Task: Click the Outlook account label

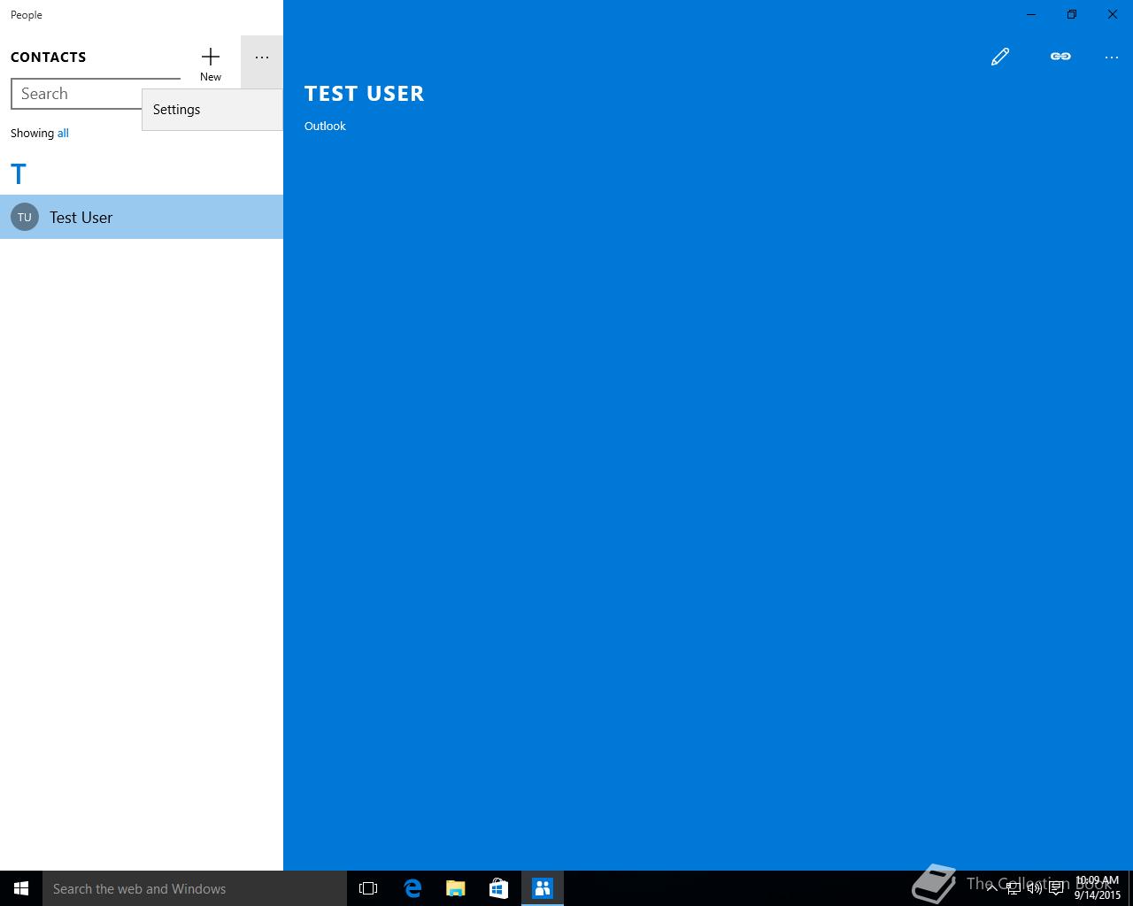Action: tap(325, 127)
